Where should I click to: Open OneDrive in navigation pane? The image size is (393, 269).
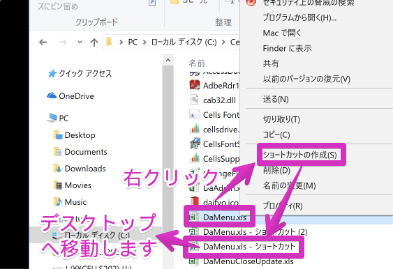click(77, 96)
